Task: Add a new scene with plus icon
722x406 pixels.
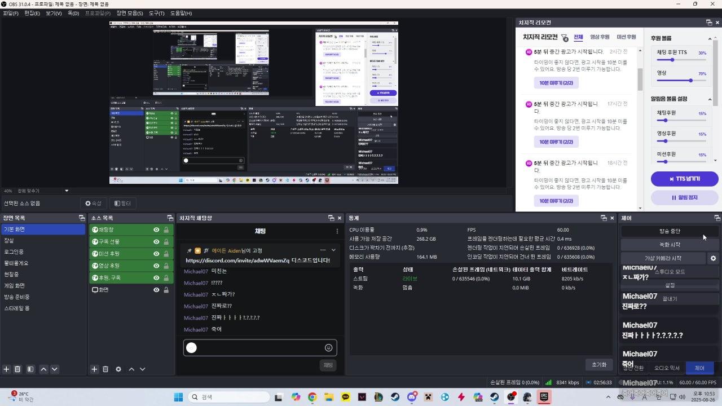Action: point(6,369)
